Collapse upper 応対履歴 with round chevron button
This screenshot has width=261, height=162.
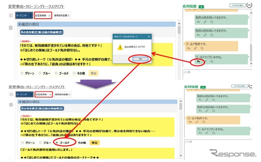click(249, 5)
